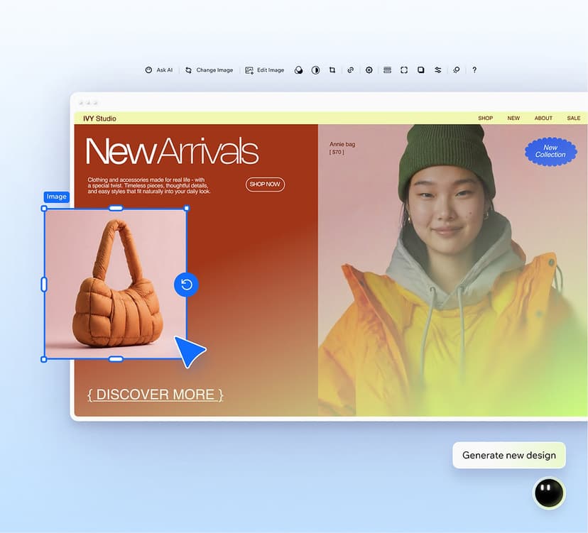
Task: Click the dashed frame stretch icon
Action: pyautogui.click(x=404, y=70)
